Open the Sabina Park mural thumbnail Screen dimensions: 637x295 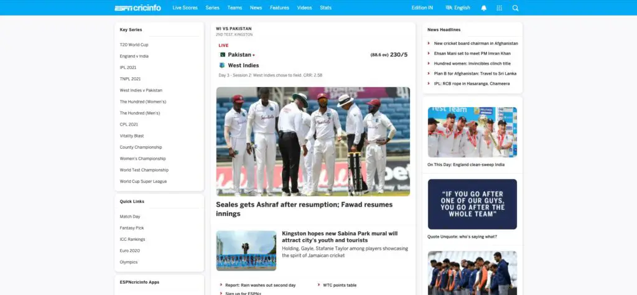(246, 251)
